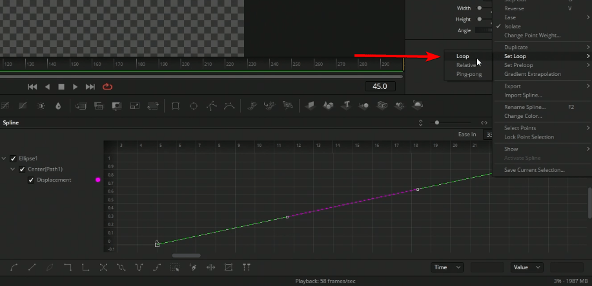This screenshot has width=592, height=286.
Task: Click the Play forward button
Action: [x=75, y=87]
